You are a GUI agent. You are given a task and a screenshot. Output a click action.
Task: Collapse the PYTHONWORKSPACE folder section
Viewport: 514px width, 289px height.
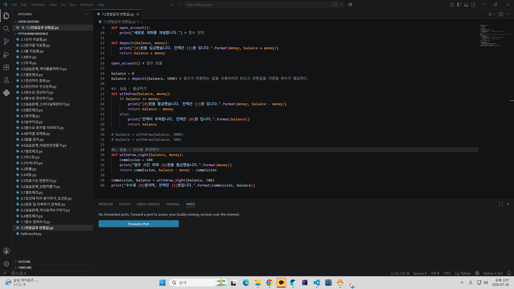[16, 34]
